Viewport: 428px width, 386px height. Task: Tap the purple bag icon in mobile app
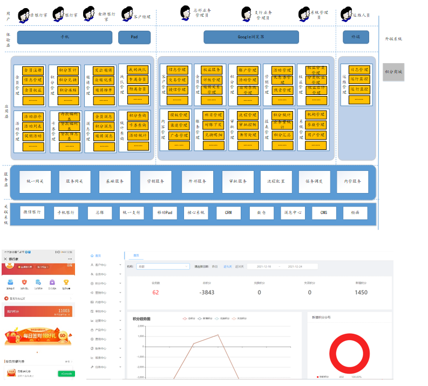(x=52, y=282)
